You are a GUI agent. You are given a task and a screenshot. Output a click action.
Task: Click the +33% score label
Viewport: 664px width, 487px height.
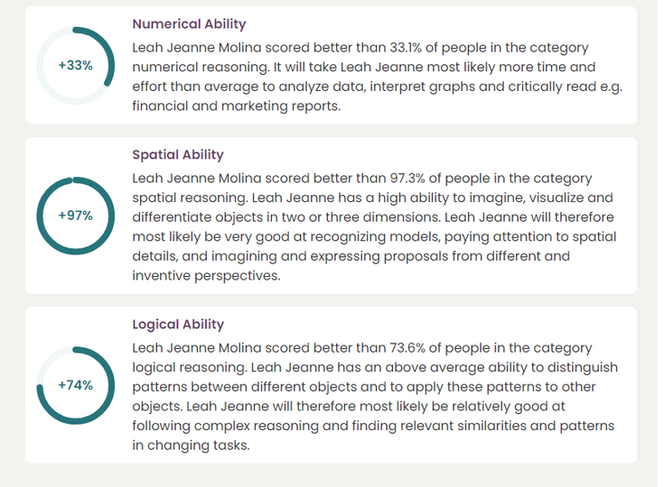pos(75,66)
